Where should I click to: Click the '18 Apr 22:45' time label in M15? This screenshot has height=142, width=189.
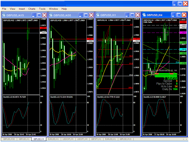31,134
